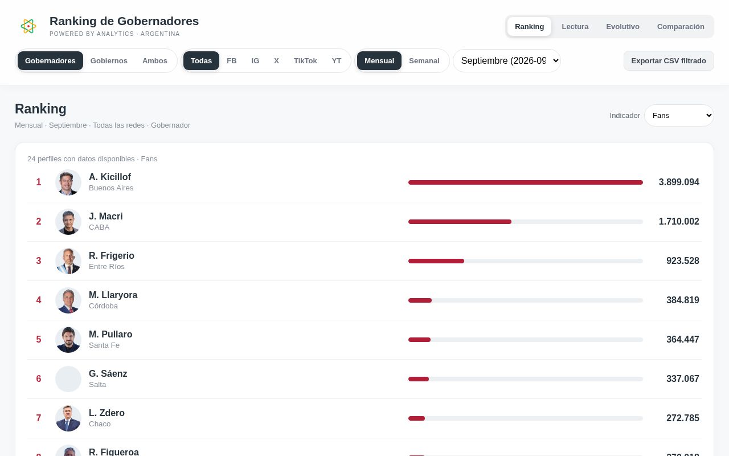Open the Evolutivo tab
This screenshot has width=729, height=456.
coord(622,27)
